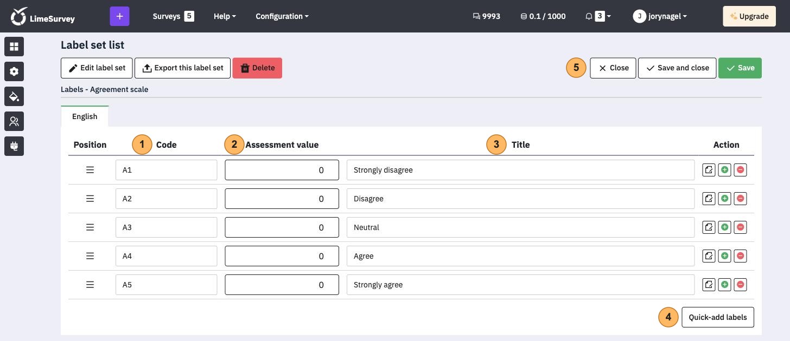790x341 pixels.
Task: Open the editor icon for Disagree row
Action: 709,199
